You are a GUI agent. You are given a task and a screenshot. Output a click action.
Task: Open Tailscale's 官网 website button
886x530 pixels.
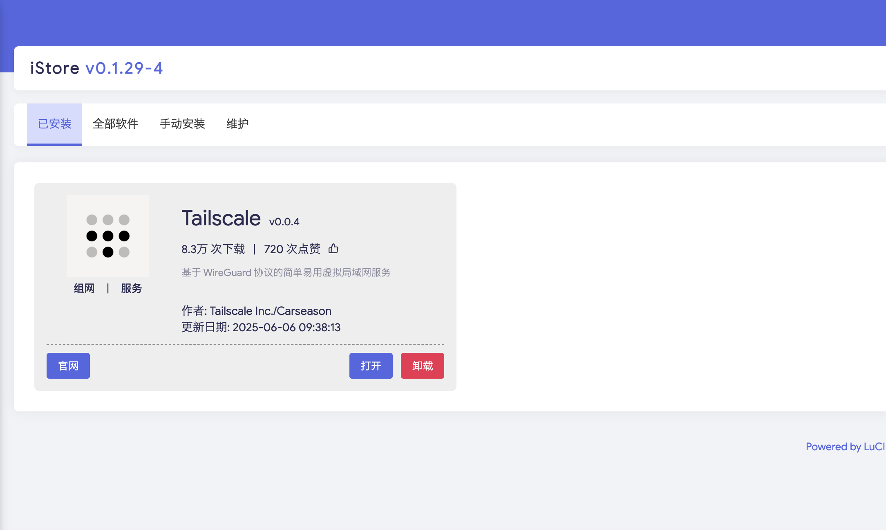(68, 366)
